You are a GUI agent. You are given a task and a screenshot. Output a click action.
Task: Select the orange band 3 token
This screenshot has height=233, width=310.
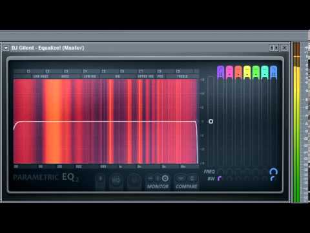pos(238,72)
